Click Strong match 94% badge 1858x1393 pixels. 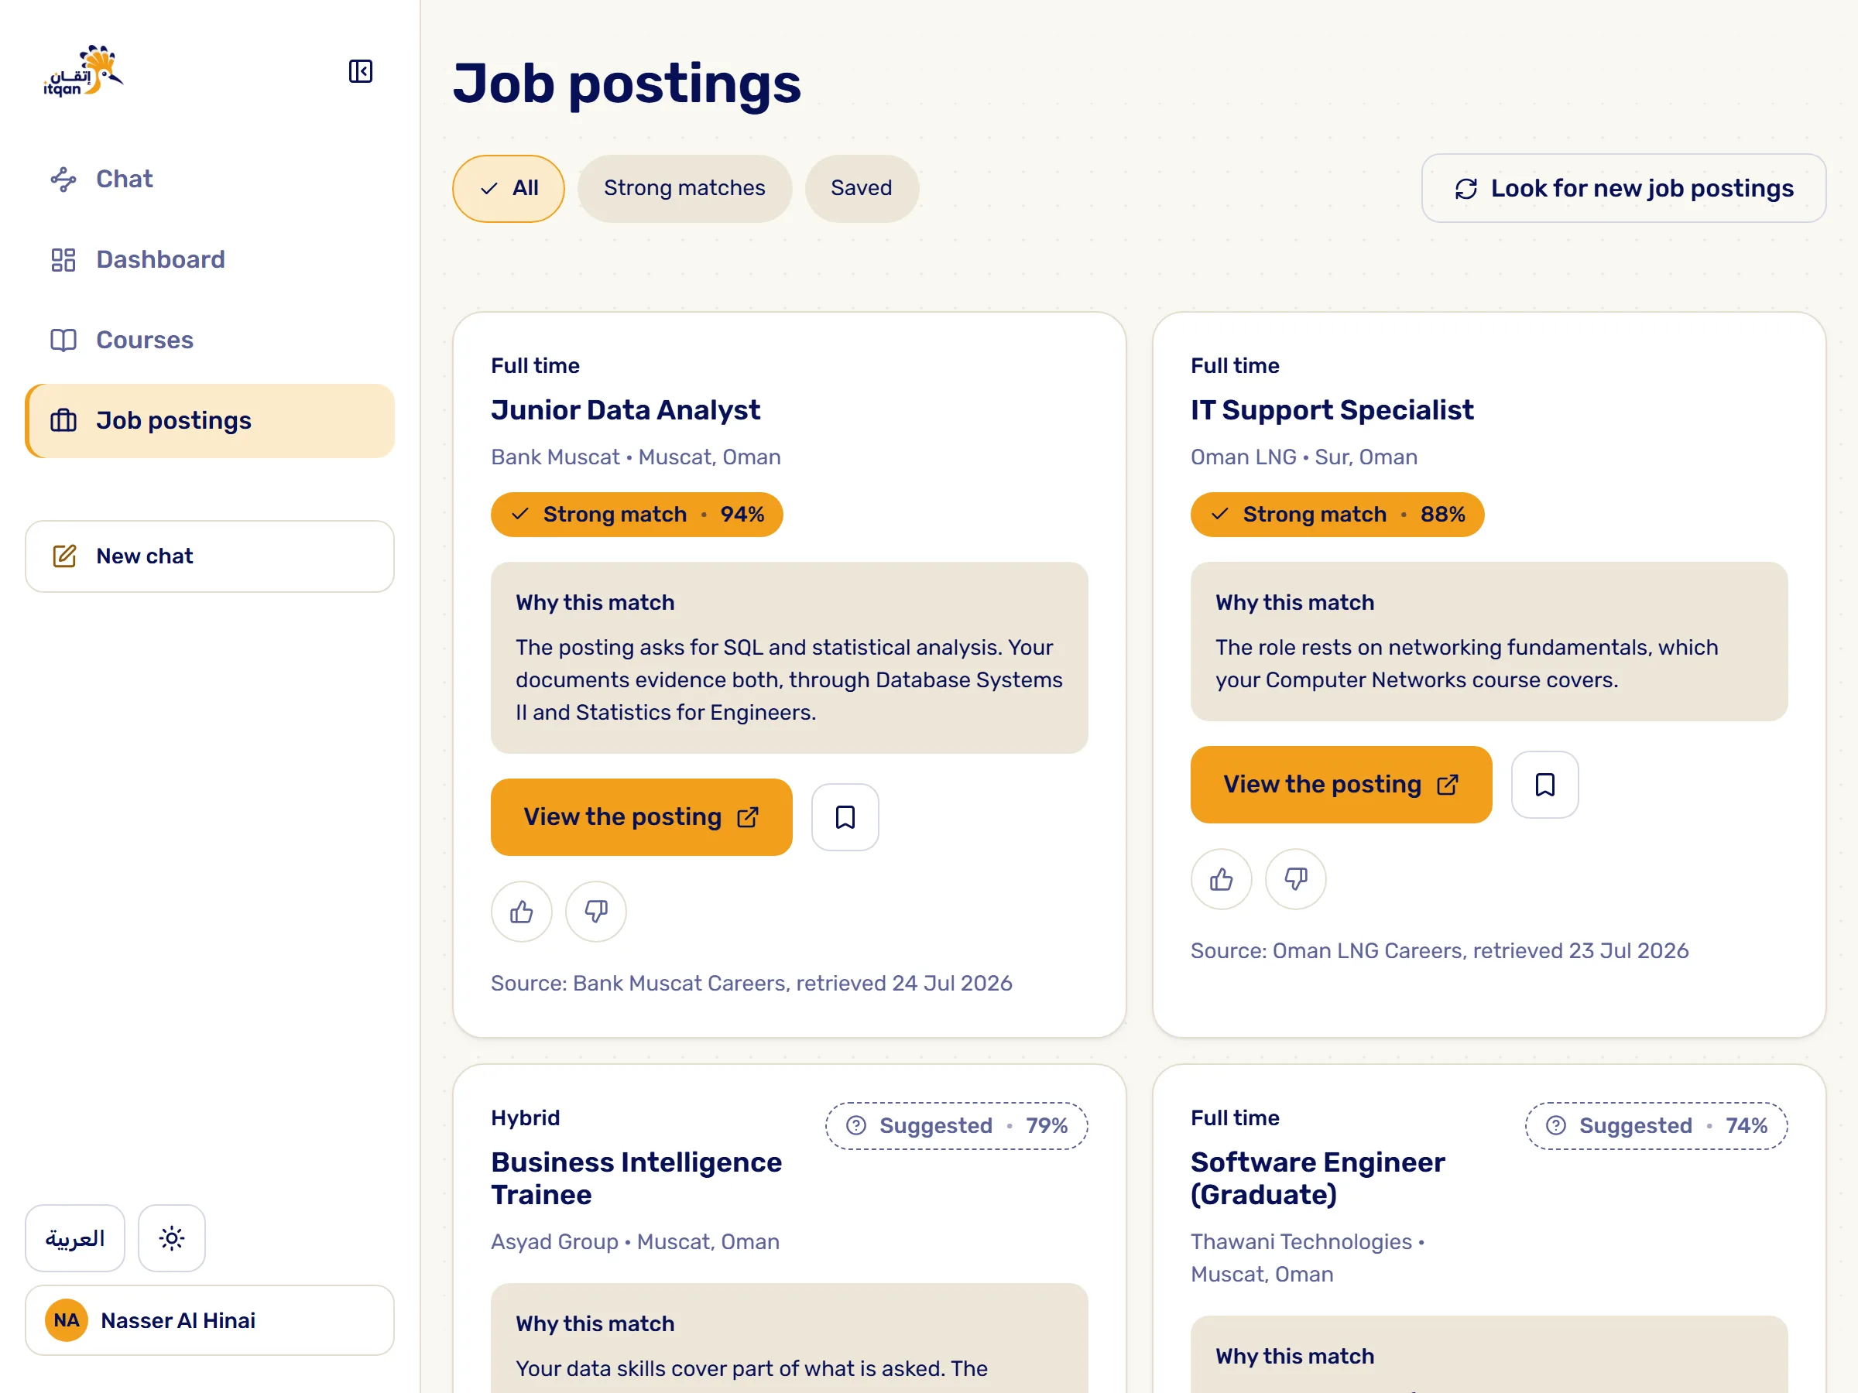point(636,515)
